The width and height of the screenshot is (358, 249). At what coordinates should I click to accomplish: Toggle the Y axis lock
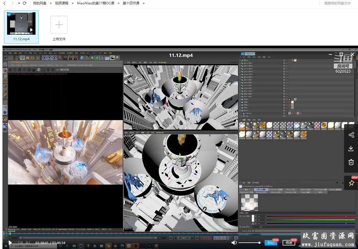(x=49, y=58)
